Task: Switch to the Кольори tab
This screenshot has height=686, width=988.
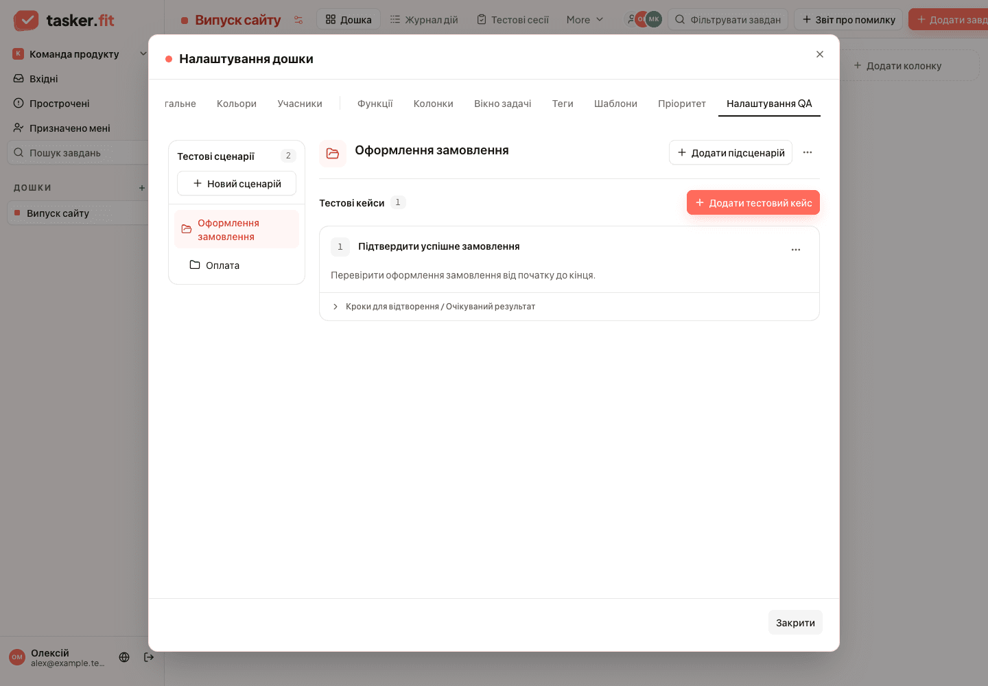Action: 237,104
